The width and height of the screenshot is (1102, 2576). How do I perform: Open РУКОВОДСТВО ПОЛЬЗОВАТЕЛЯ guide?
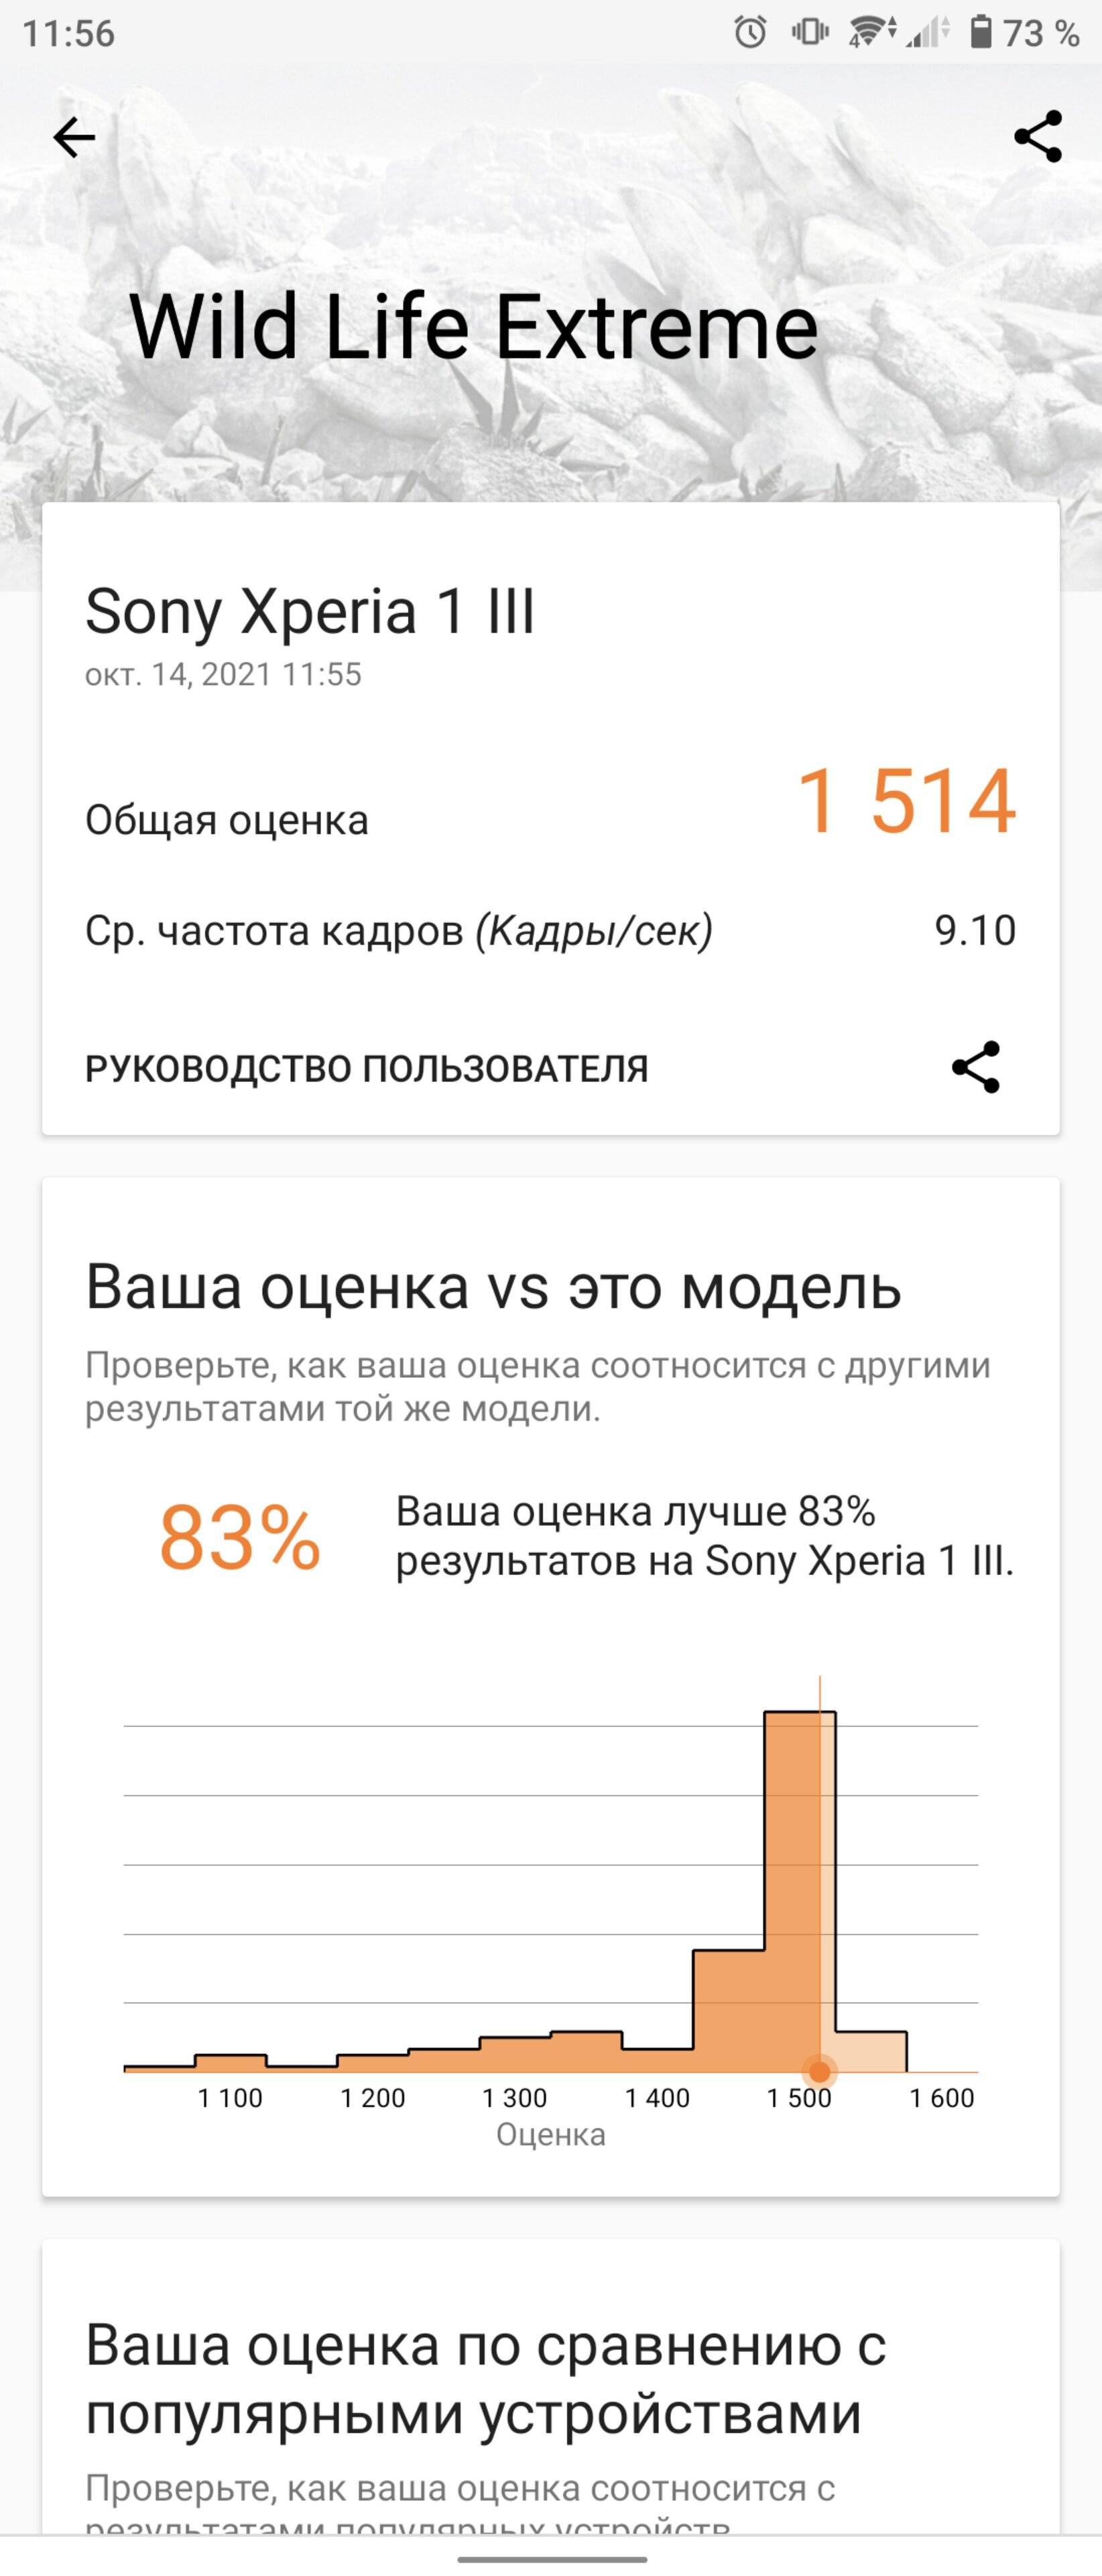pos(367,1068)
